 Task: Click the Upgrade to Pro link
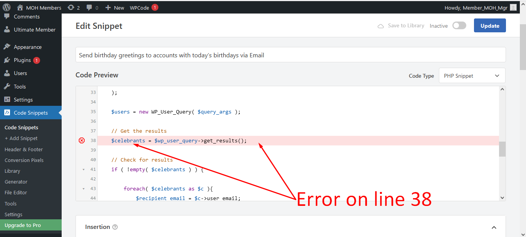tap(23, 225)
